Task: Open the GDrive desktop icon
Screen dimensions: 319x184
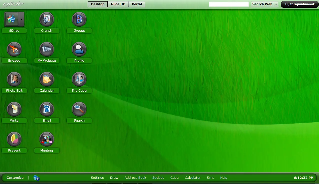Action: click(12, 19)
